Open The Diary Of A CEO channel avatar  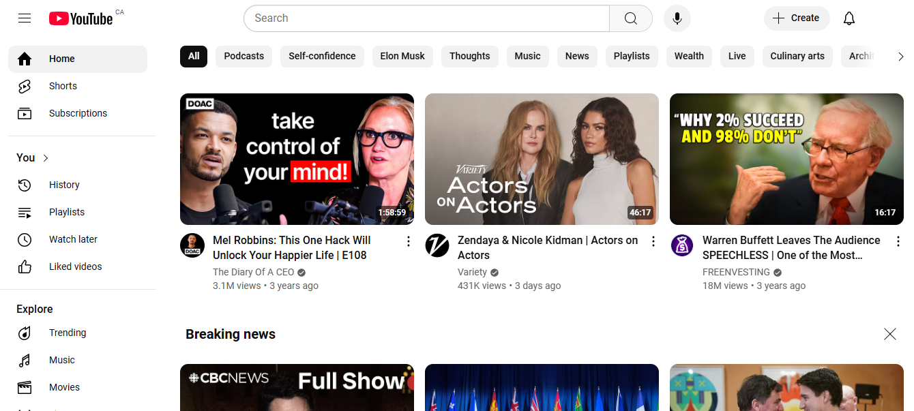tap(192, 245)
